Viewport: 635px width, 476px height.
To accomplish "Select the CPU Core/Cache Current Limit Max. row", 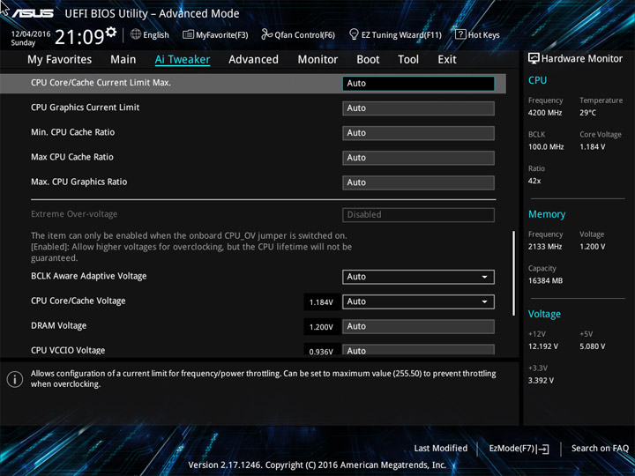I will click(253, 84).
